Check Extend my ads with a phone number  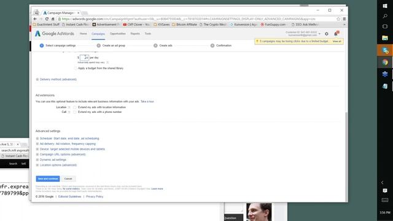[x=75, y=112]
